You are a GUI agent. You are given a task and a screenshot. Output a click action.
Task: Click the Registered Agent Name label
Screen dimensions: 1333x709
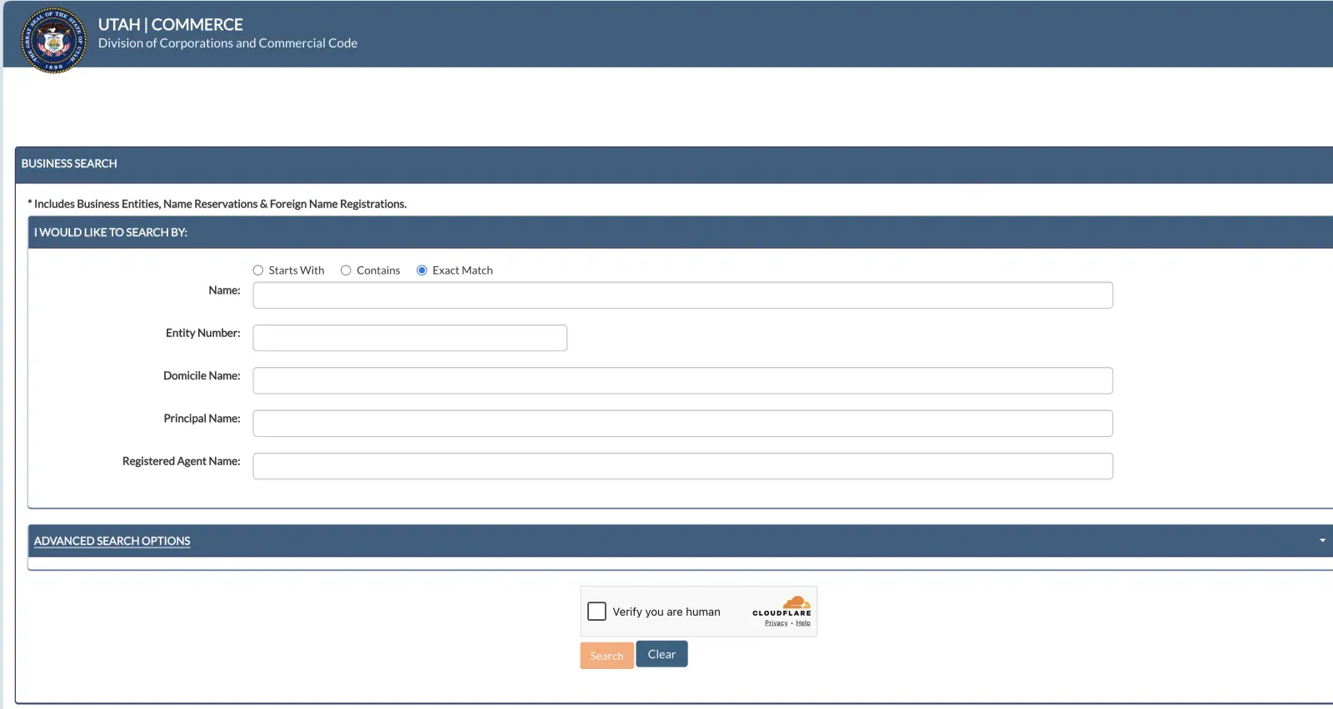pos(181,461)
